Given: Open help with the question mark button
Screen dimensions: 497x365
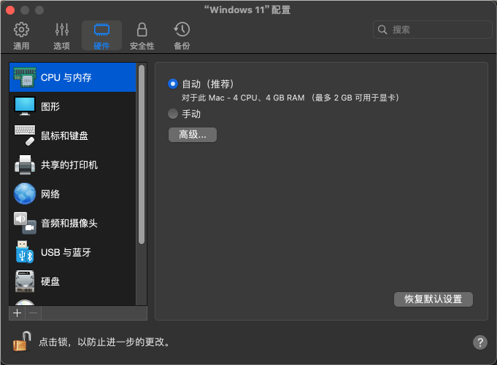Looking at the screenshot, I should pyautogui.click(x=479, y=342).
